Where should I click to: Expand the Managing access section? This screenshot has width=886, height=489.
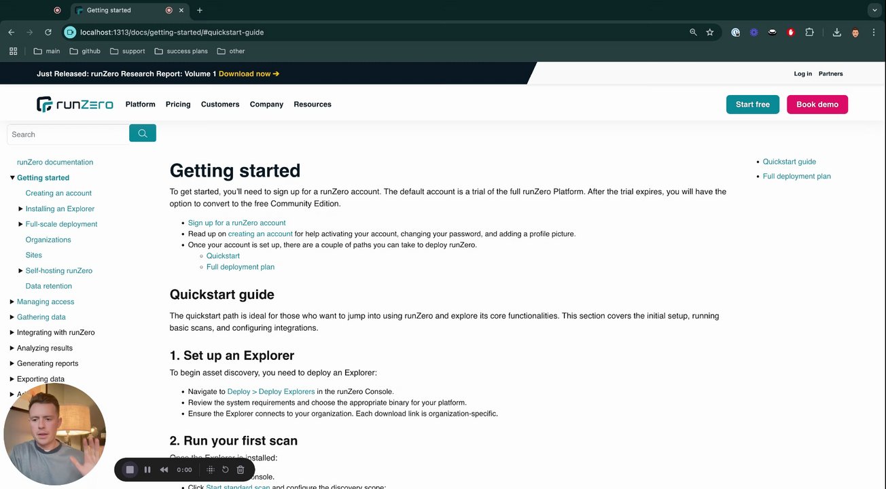(x=12, y=302)
